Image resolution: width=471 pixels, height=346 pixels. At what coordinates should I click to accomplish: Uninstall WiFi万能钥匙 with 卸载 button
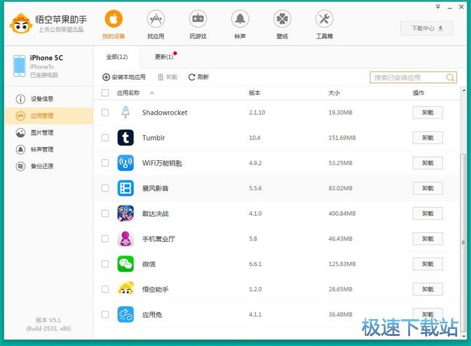click(x=428, y=163)
